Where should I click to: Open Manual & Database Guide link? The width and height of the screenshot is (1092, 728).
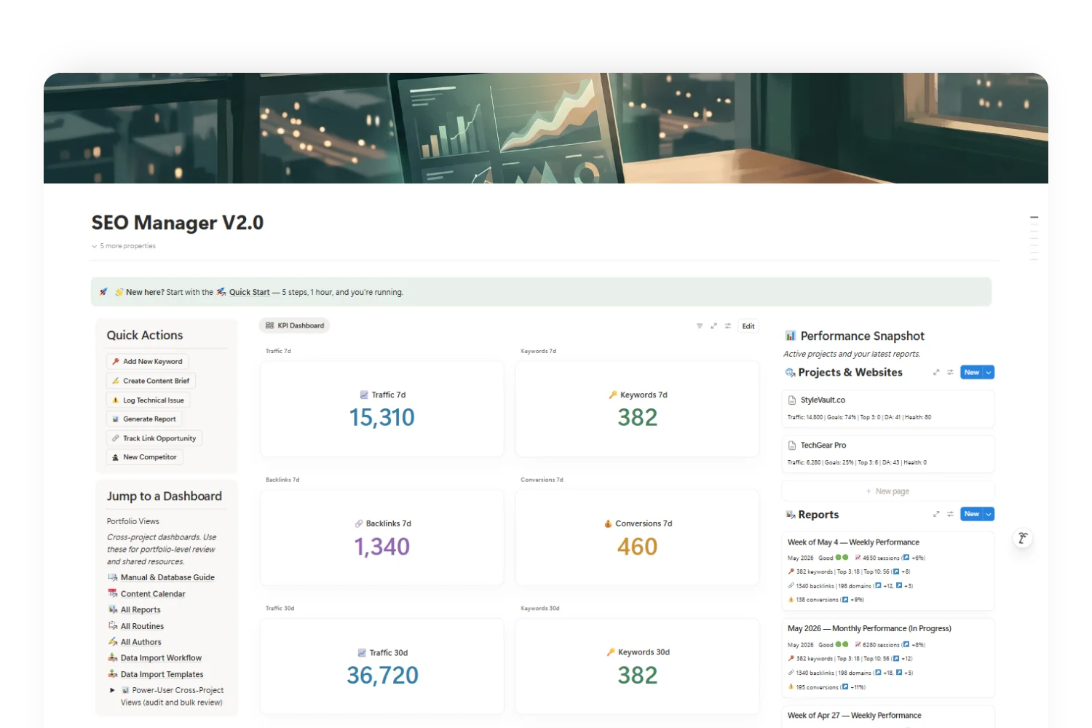click(x=167, y=577)
